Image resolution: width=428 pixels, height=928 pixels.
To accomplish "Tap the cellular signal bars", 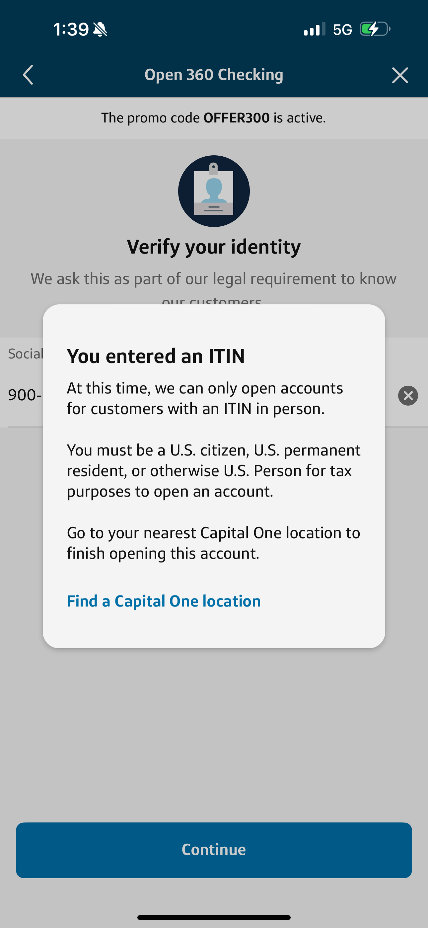I will [314, 29].
